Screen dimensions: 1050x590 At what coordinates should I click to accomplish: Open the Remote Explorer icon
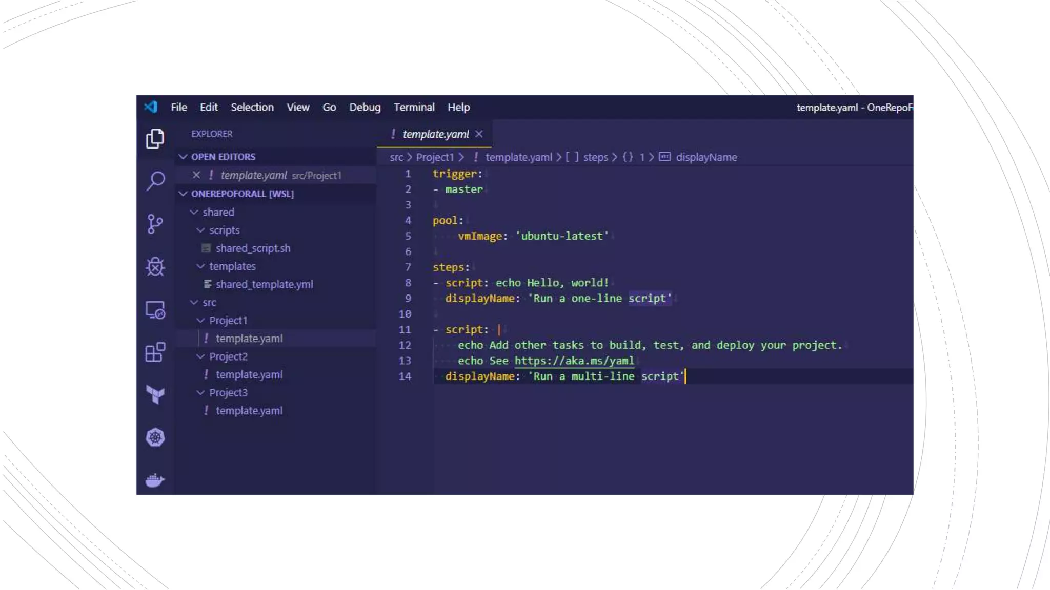155,310
